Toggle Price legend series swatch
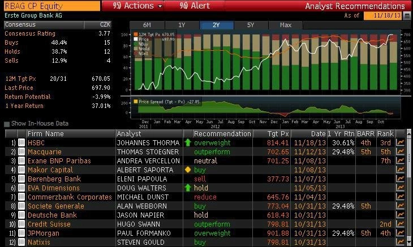The width and height of the screenshot is (413, 247). point(136,39)
